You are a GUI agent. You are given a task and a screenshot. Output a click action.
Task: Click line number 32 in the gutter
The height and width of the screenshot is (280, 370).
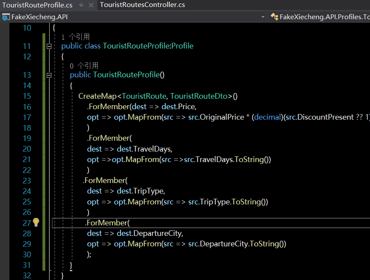click(x=27, y=276)
